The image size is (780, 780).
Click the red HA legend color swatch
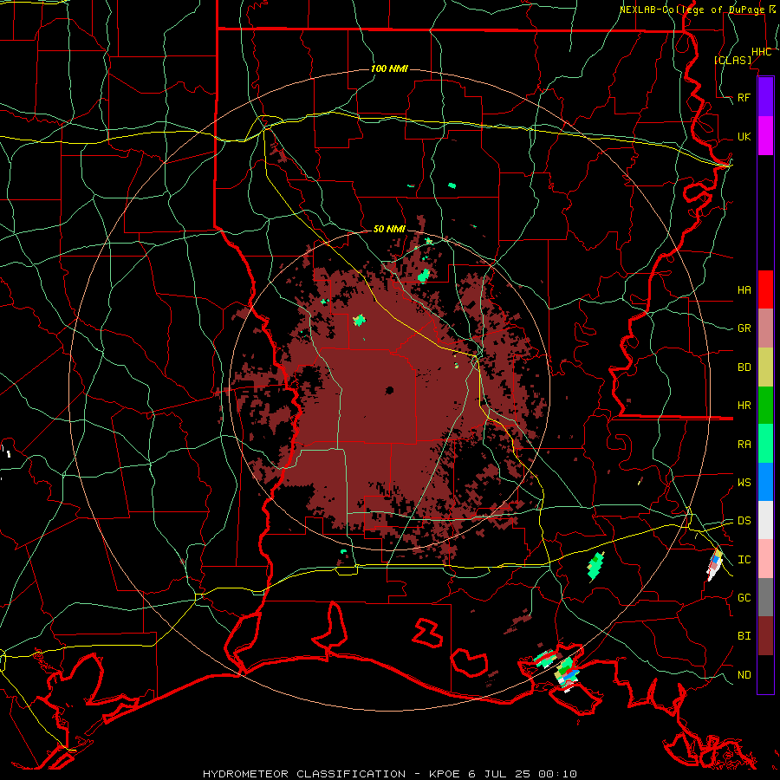point(765,289)
